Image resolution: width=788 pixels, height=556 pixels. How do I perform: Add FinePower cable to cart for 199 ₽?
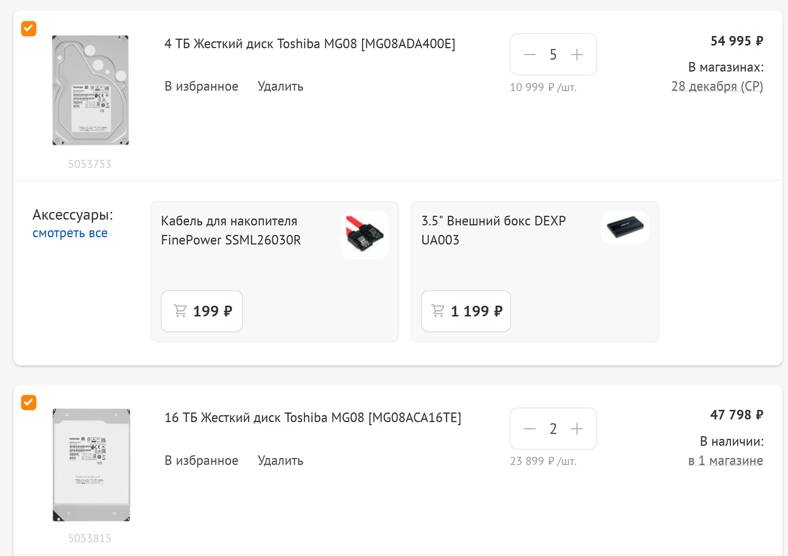tap(202, 311)
